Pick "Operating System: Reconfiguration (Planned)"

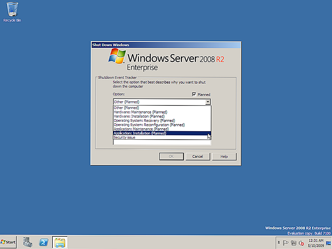click(162, 125)
